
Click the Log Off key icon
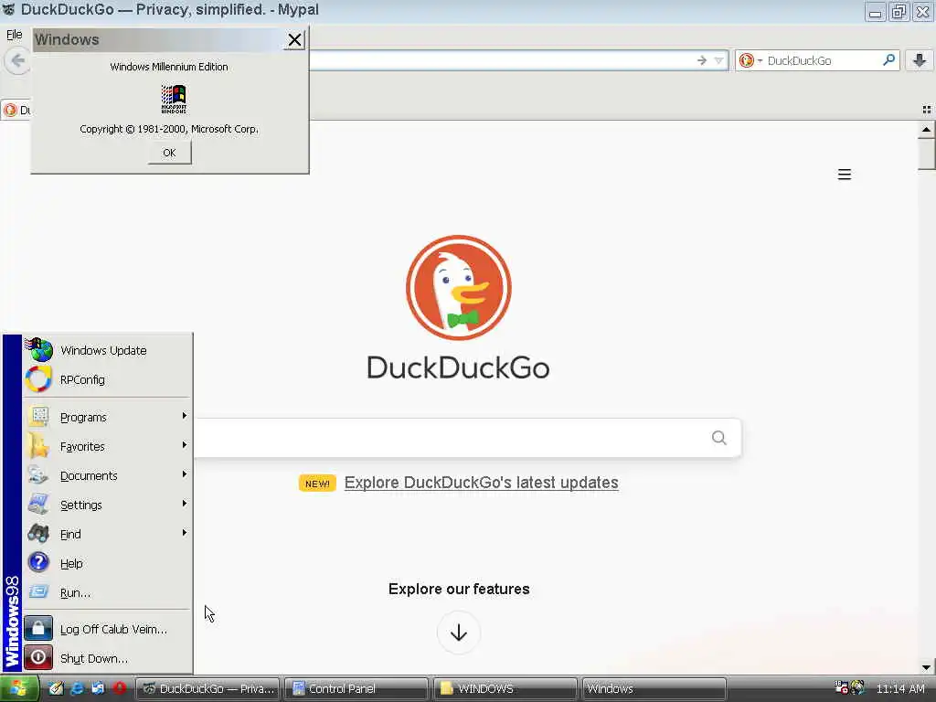(38, 629)
